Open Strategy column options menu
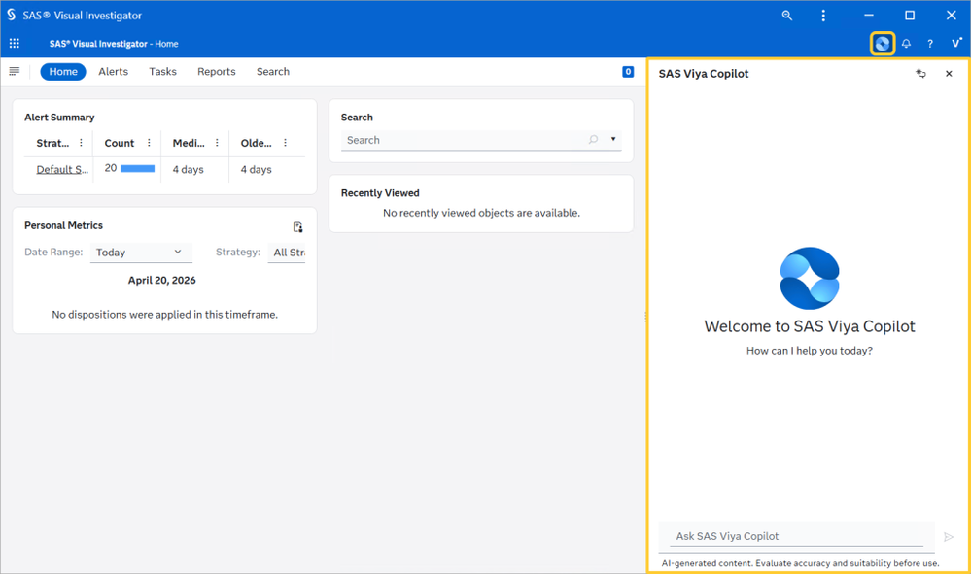Screen dimensions: 971x574 click(x=81, y=142)
